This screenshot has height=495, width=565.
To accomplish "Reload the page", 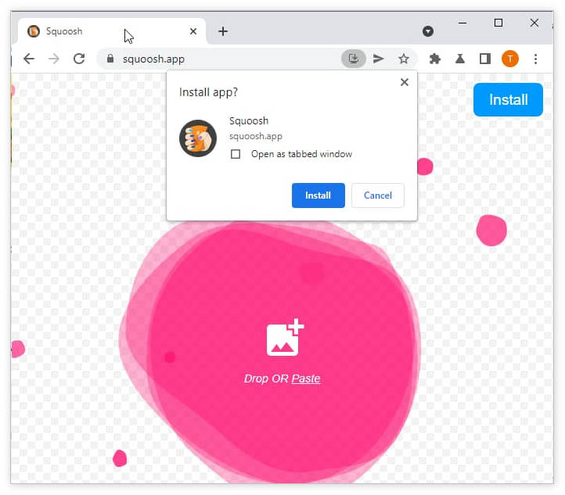I will click(x=79, y=59).
